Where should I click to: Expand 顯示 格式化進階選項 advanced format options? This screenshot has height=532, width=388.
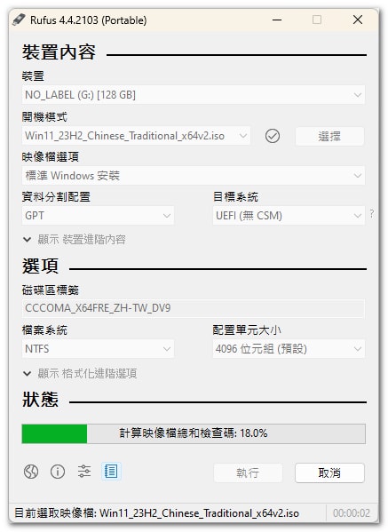(x=80, y=374)
